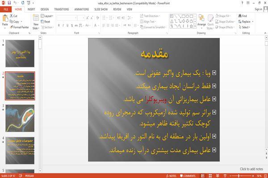This screenshot has width=268, height=178.
Task: Increase font size with larger A icon
Action: coord(88,18)
